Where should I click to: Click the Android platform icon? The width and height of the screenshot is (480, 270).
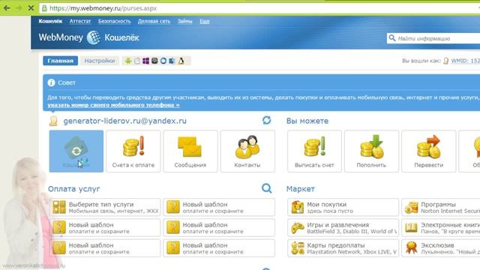(x=128, y=61)
